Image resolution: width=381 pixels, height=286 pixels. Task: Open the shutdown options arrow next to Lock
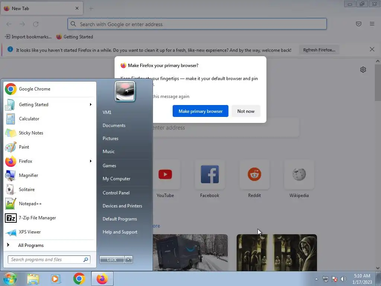click(x=128, y=260)
